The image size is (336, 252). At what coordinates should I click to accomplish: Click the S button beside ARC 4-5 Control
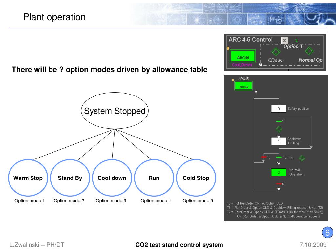pos(284,40)
